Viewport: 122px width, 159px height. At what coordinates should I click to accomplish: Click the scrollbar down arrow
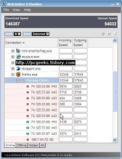click(115, 140)
